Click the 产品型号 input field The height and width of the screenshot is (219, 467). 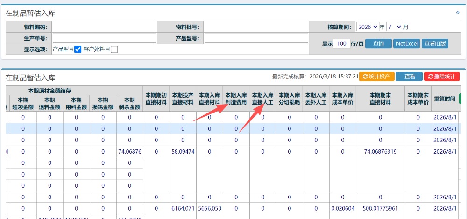pyautogui.click(x=256, y=38)
